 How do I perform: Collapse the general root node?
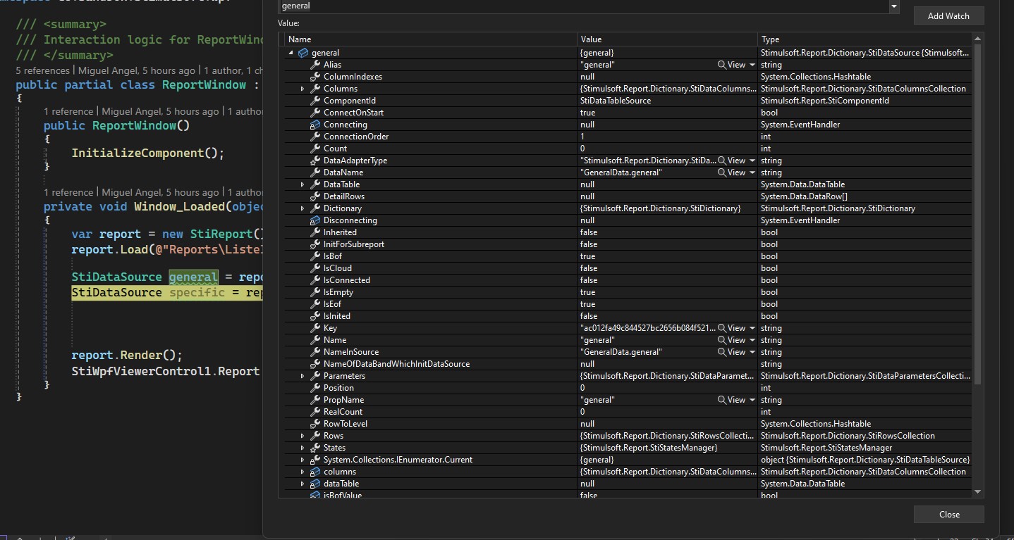coord(291,53)
